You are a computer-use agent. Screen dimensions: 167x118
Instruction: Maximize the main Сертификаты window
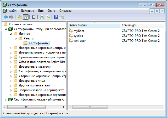tap(152, 5)
